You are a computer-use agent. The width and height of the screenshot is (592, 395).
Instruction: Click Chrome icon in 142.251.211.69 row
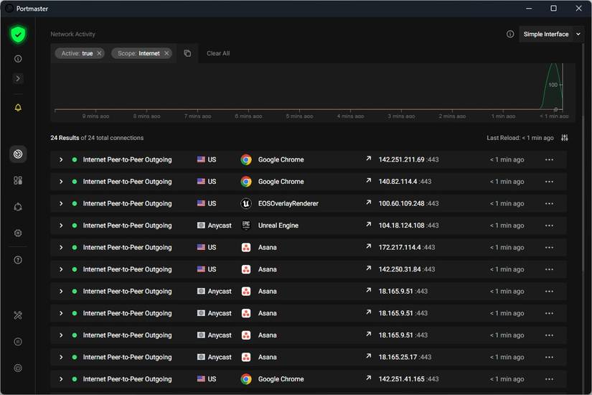pyautogui.click(x=246, y=160)
